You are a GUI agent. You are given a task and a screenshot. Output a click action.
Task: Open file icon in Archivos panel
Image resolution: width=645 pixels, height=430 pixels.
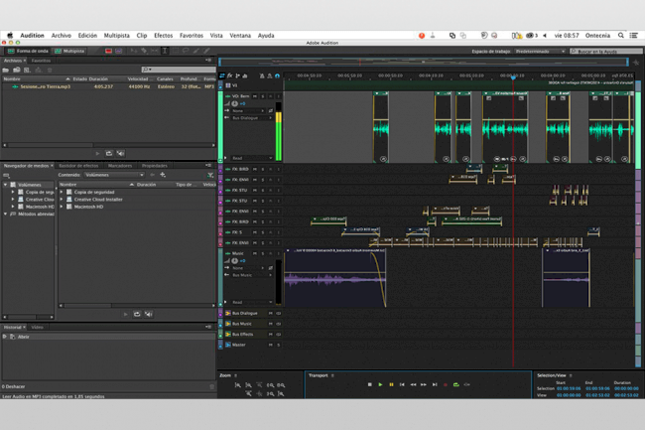coord(6,71)
